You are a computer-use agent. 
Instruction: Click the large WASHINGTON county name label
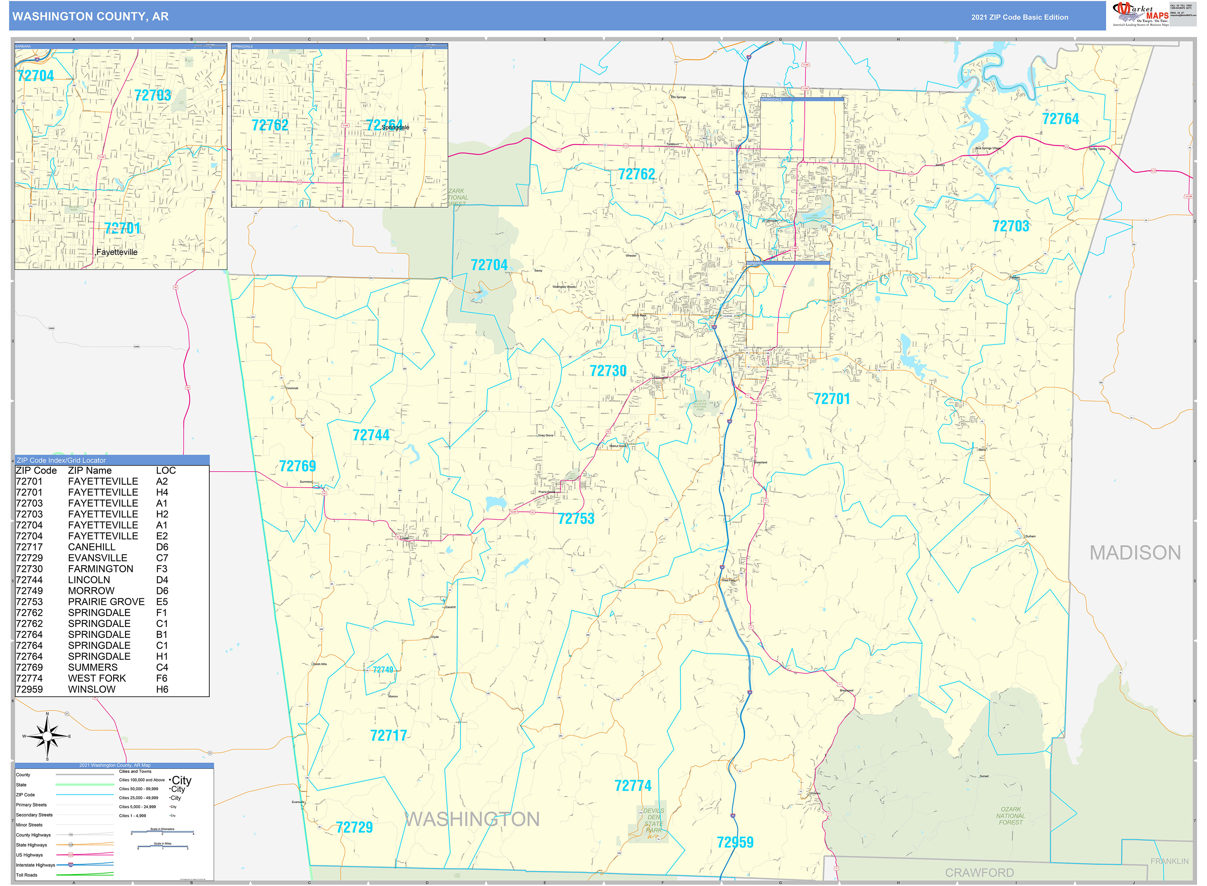point(472,819)
